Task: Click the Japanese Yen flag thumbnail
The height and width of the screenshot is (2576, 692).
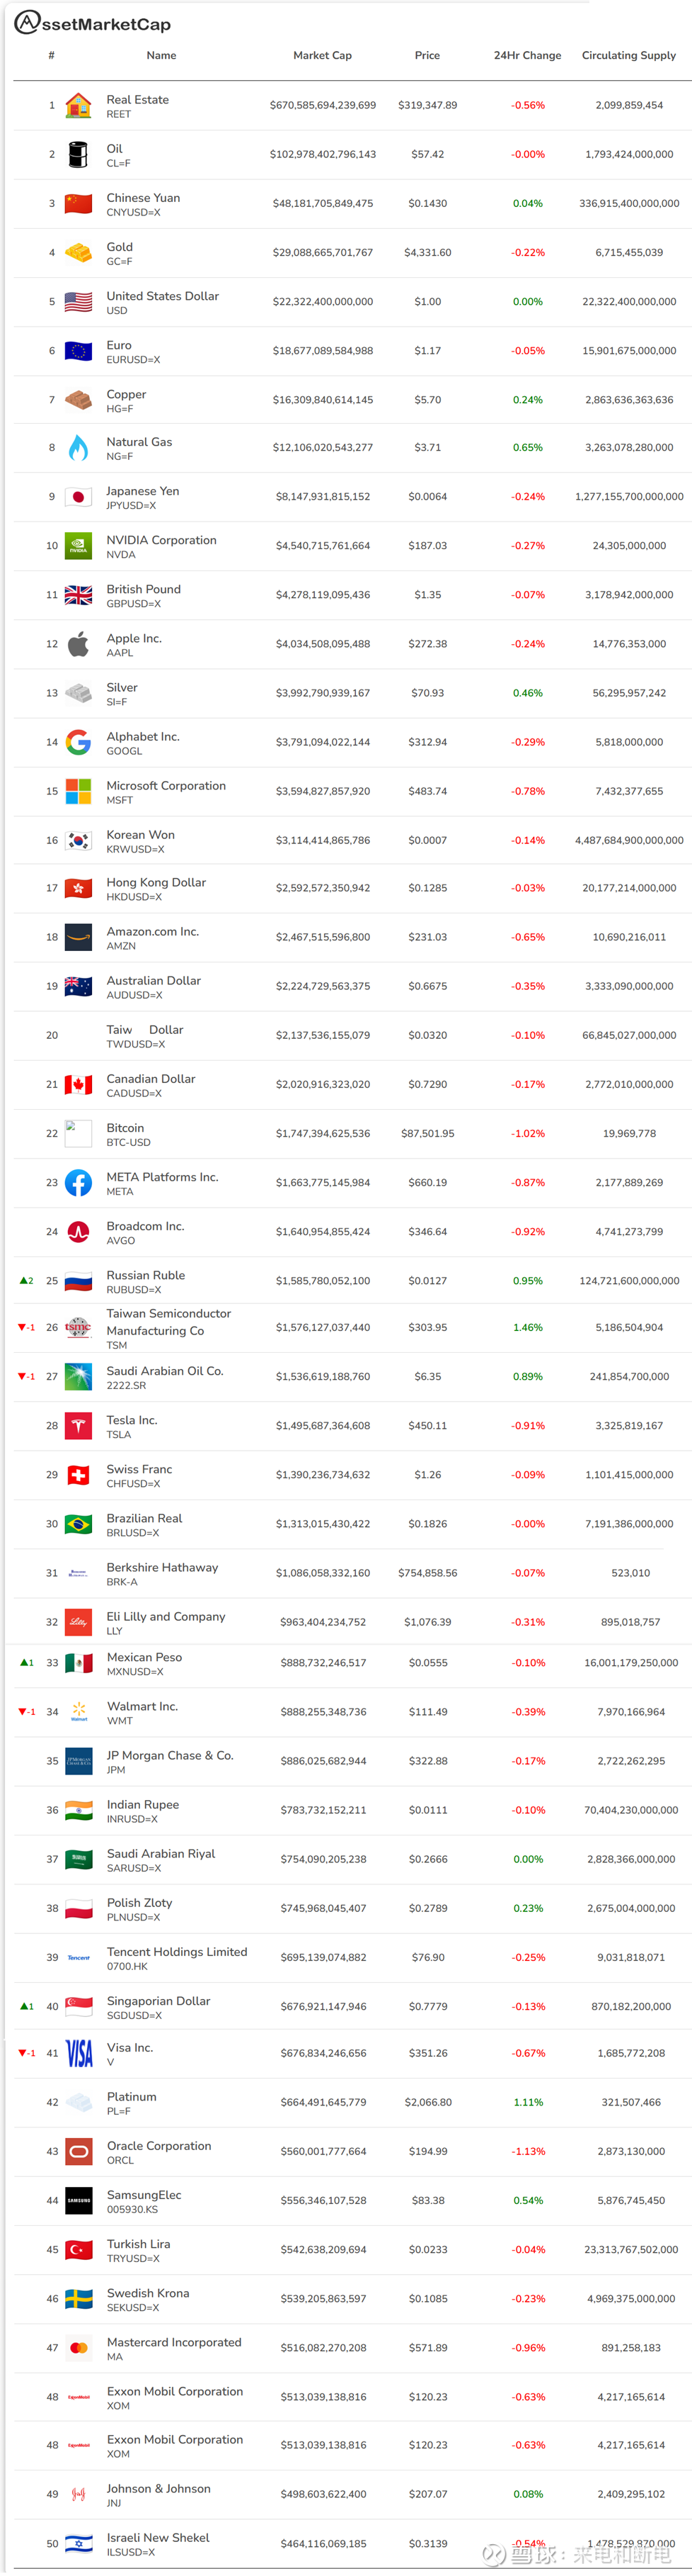Action: [x=78, y=497]
